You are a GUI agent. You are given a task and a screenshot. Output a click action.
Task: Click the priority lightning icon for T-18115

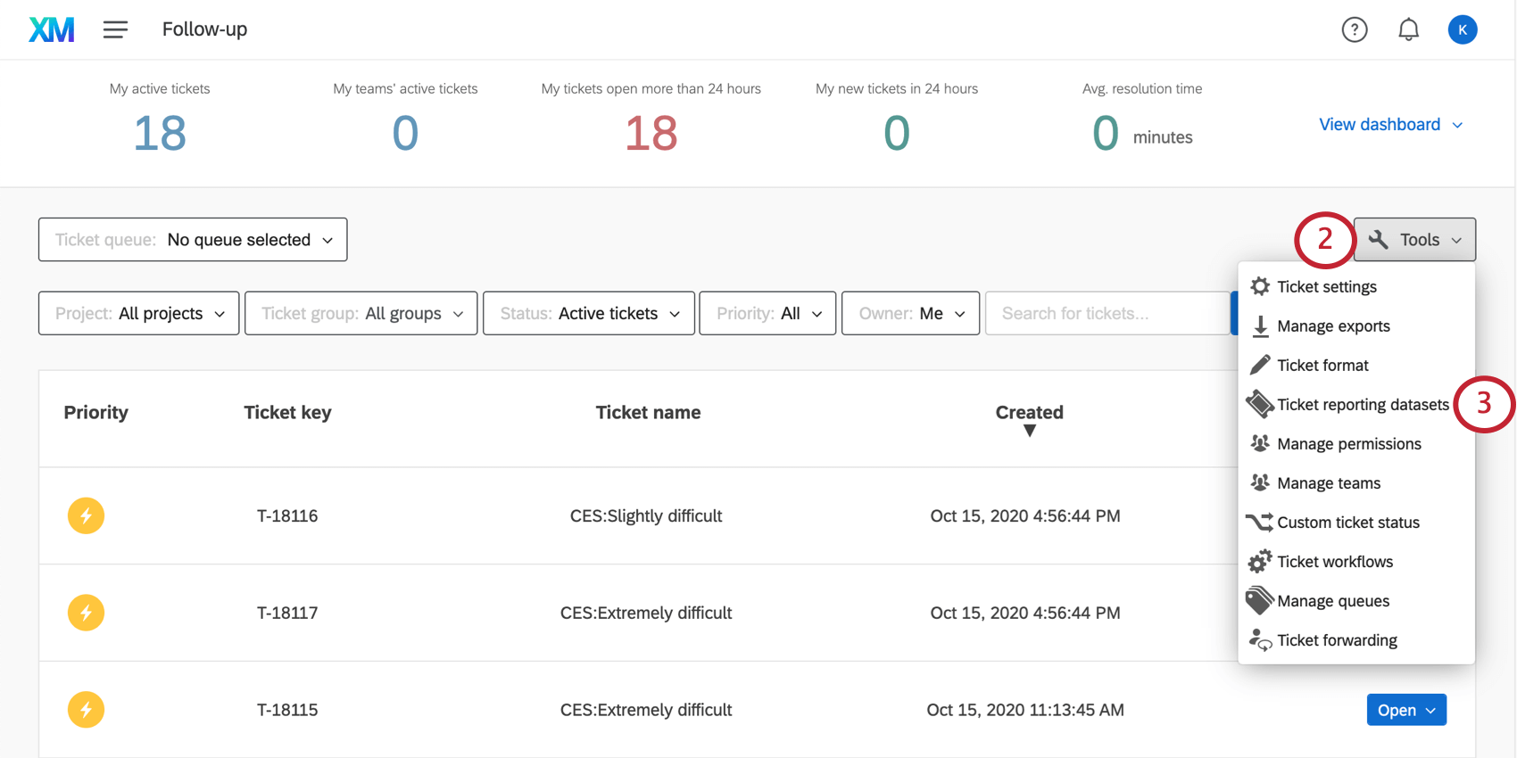pos(86,710)
